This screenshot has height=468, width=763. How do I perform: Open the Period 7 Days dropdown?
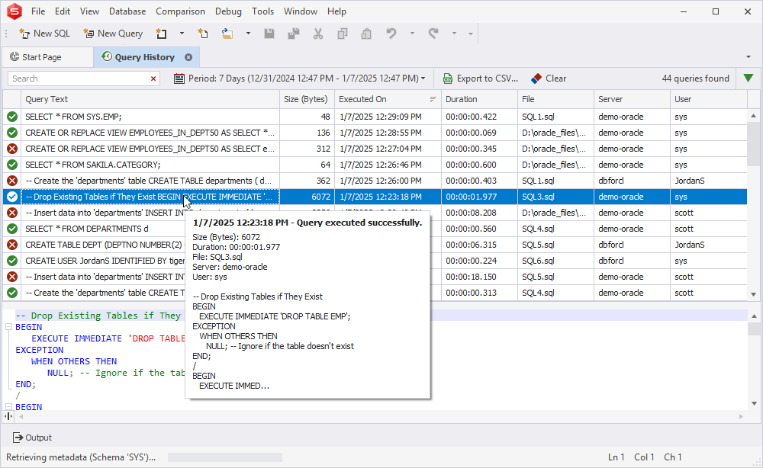point(300,79)
